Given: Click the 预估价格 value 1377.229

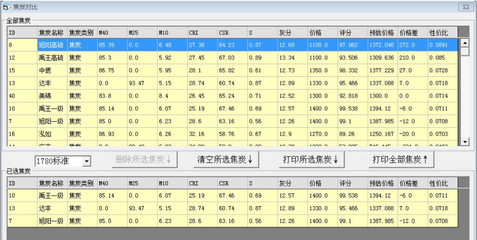Looking at the screenshot, I should tap(383, 70).
